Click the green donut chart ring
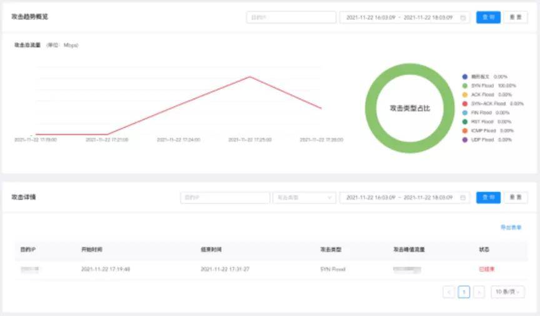Screen dimensions: 540x316 pyautogui.click(x=410, y=68)
